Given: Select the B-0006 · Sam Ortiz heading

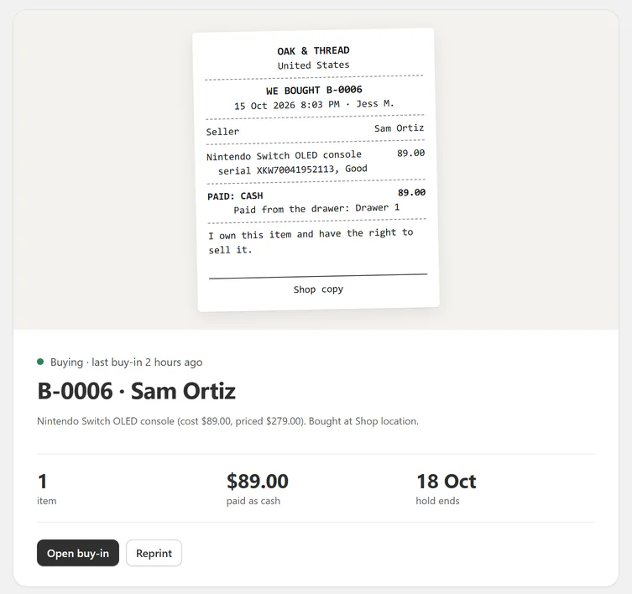Looking at the screenshot, I should point(136,391).
